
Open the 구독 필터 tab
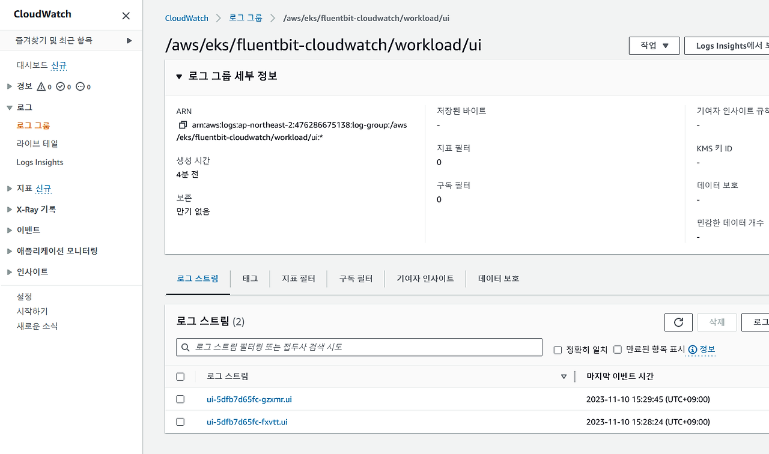356,279
